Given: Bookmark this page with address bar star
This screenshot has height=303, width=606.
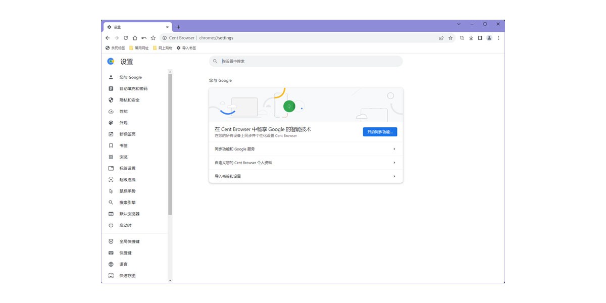Looking at the screenshot, I should (450, 38).
